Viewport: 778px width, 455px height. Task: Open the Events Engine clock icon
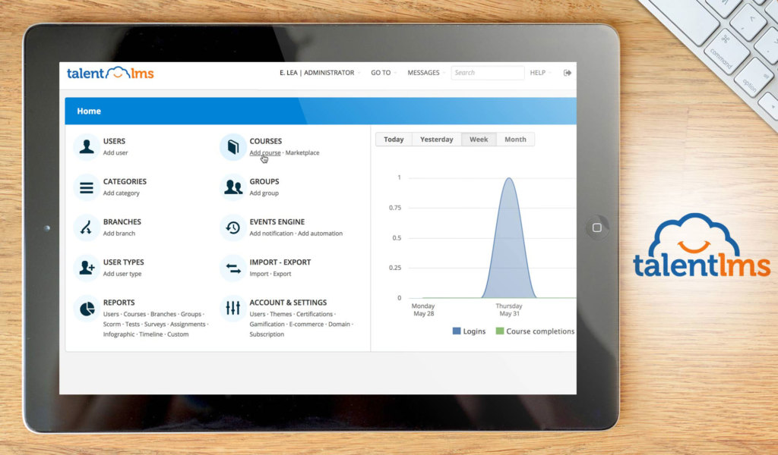pos(232,227)
